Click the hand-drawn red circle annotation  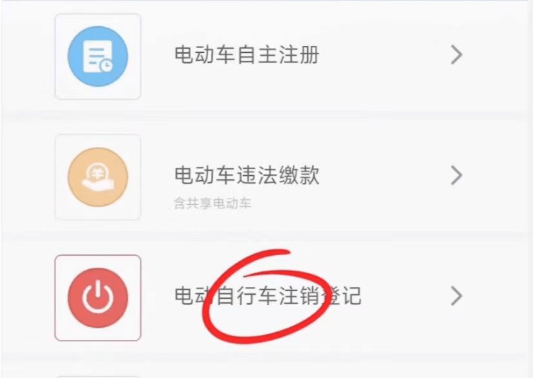pyautogui.click(x=267, y=295)
